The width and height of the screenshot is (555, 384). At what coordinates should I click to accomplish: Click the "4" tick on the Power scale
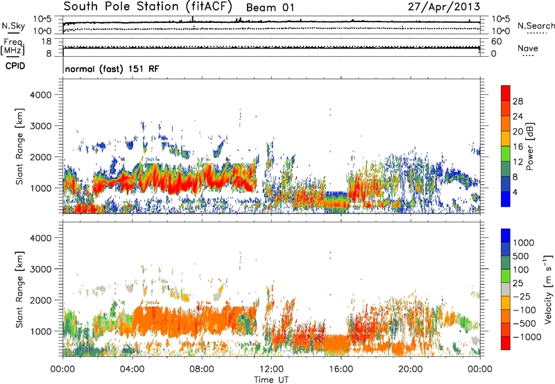click(515, 193)
